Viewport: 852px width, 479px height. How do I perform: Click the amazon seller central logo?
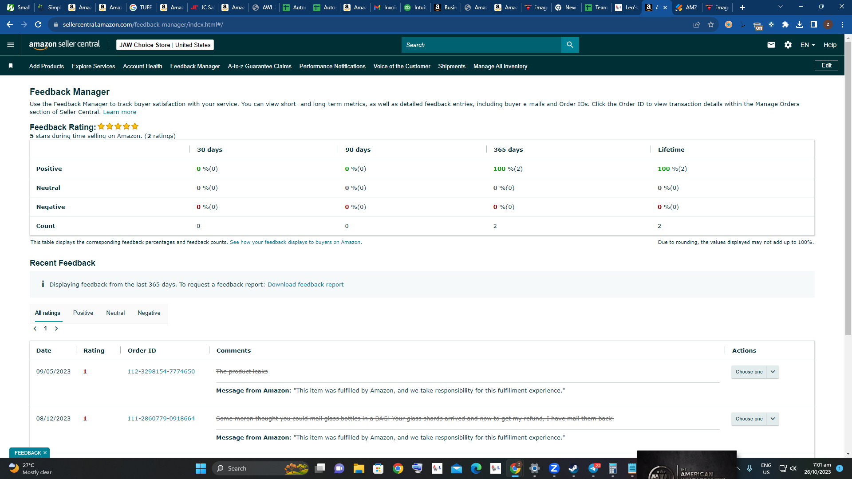(x=64, y=45)
